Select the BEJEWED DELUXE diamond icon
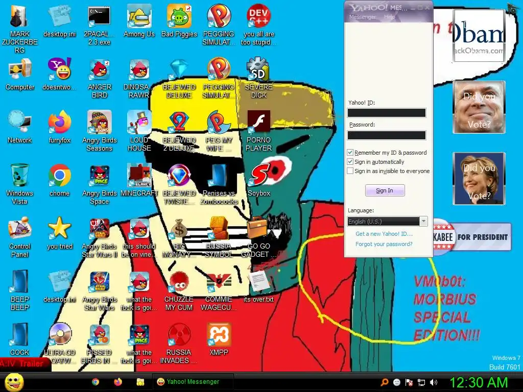Image resolution: width=523 pixels, height=392 pixels. click(x=179, y=78)
